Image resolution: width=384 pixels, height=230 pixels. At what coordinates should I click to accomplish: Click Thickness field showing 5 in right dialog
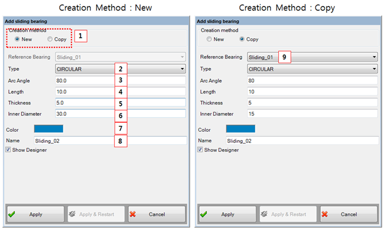point(313,102)
